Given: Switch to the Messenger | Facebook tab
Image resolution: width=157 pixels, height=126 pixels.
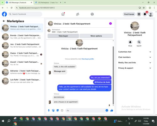Looking at the screenshot, I should tap(19, 3).
